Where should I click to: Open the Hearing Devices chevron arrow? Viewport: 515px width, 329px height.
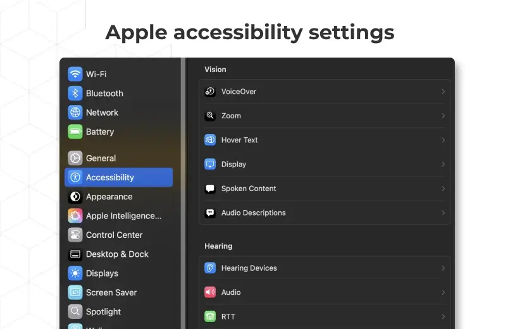point(443,268)
